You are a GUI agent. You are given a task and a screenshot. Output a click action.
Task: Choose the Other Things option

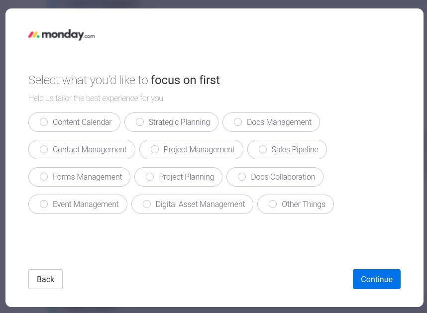[295, 205]
